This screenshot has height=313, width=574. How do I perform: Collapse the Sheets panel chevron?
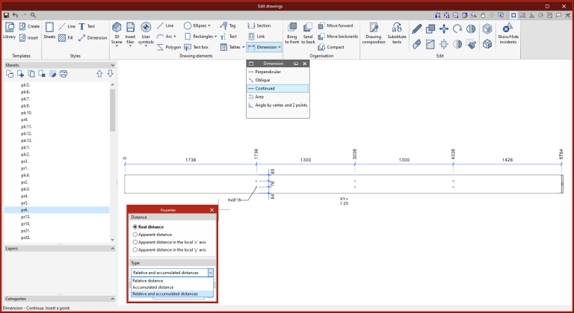pos(112,65)
